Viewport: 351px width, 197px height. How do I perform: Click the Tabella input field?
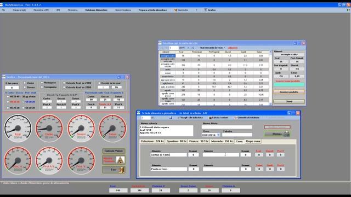tap(237, 135)
